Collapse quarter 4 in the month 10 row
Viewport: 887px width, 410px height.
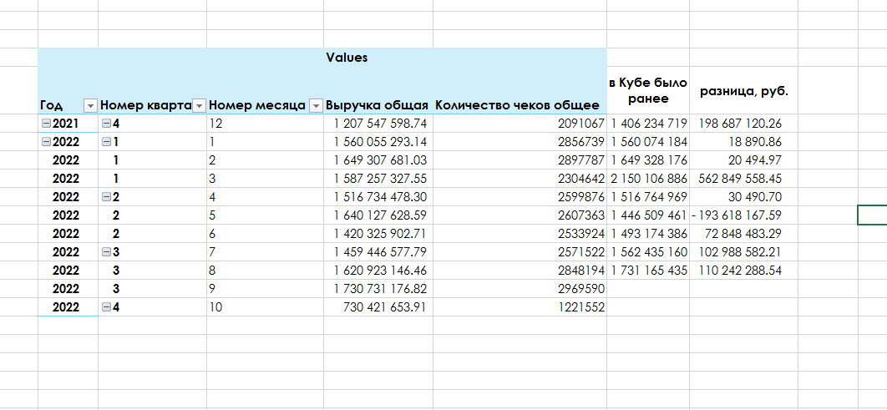(106, 307)
